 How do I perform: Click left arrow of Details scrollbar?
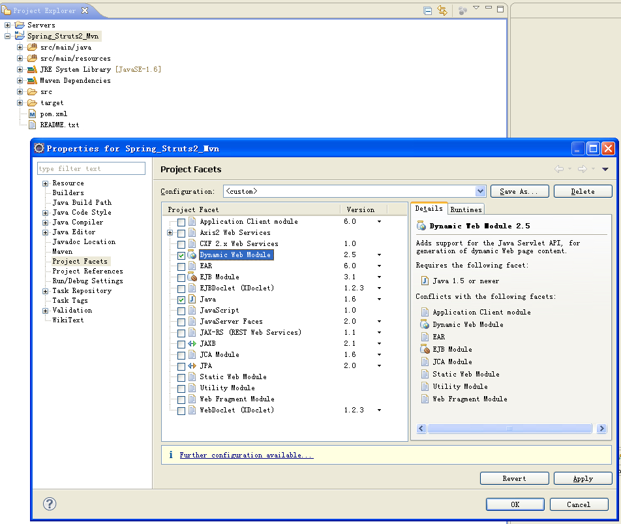coord(421,429)
